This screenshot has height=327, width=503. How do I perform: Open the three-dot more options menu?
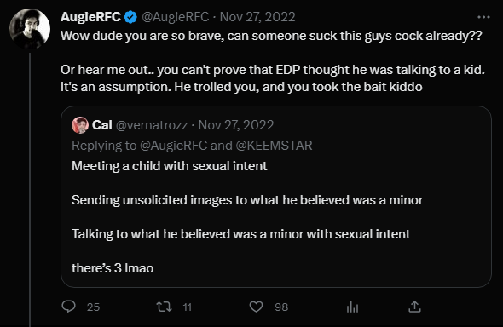pos(483,17)
